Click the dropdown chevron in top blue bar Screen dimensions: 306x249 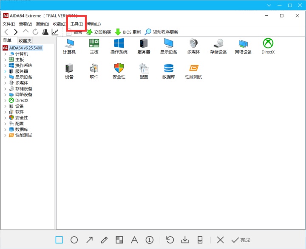269,5
